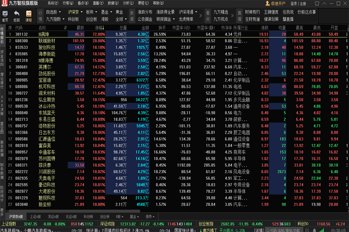Open the 系统 menu

(x=53, y=3)
